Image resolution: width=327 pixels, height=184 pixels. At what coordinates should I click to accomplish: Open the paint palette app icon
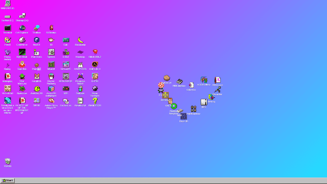pyautogui.click(x=7, y=40)
